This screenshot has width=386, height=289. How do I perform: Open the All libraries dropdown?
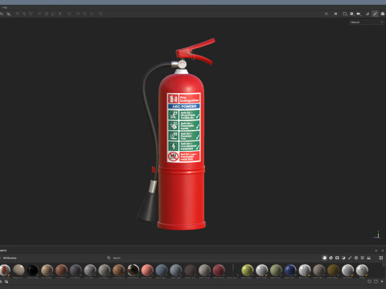pos(10,258)
